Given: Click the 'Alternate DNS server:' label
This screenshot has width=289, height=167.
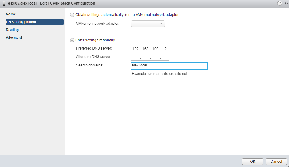Looking at the screenshot, I should (x=94, y=57).
